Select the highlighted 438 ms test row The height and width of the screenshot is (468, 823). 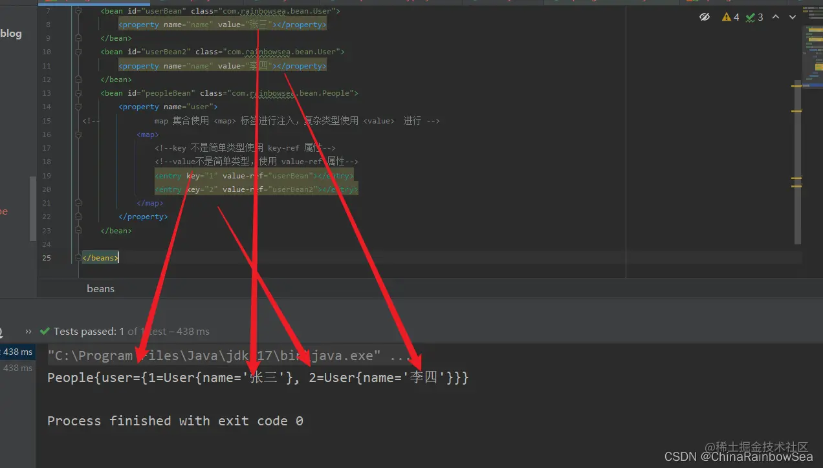[x=17, y=352]
